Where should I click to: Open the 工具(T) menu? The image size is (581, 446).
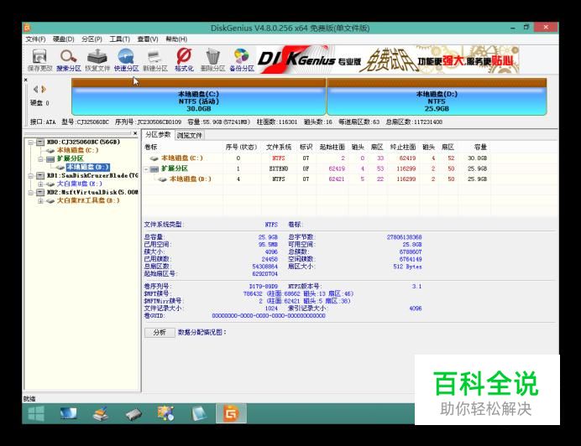tap(120, 39)
